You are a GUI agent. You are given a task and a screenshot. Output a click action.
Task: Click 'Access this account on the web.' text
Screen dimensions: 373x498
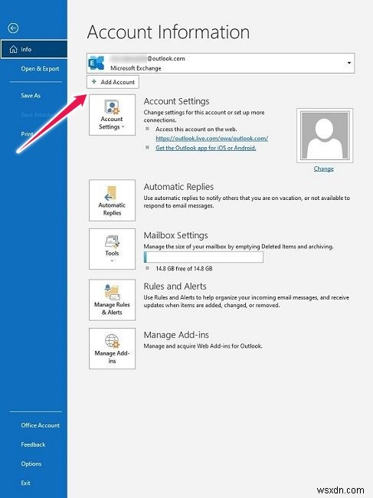pyautogui.click(x=196, y=129)
